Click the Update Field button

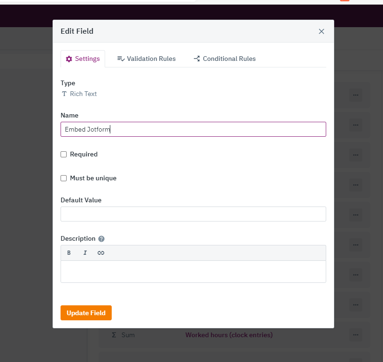(x=86, y=313)
